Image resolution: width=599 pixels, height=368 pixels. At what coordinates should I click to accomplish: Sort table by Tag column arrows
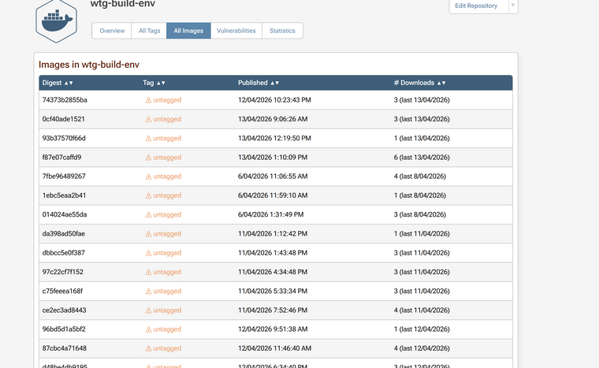pyautogui.click(x=161, y=83)
